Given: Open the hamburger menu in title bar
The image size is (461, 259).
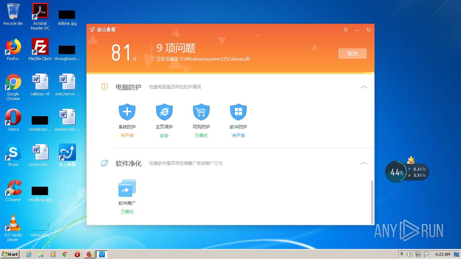Looking at the screenshot, I should (x=346, y=30).
